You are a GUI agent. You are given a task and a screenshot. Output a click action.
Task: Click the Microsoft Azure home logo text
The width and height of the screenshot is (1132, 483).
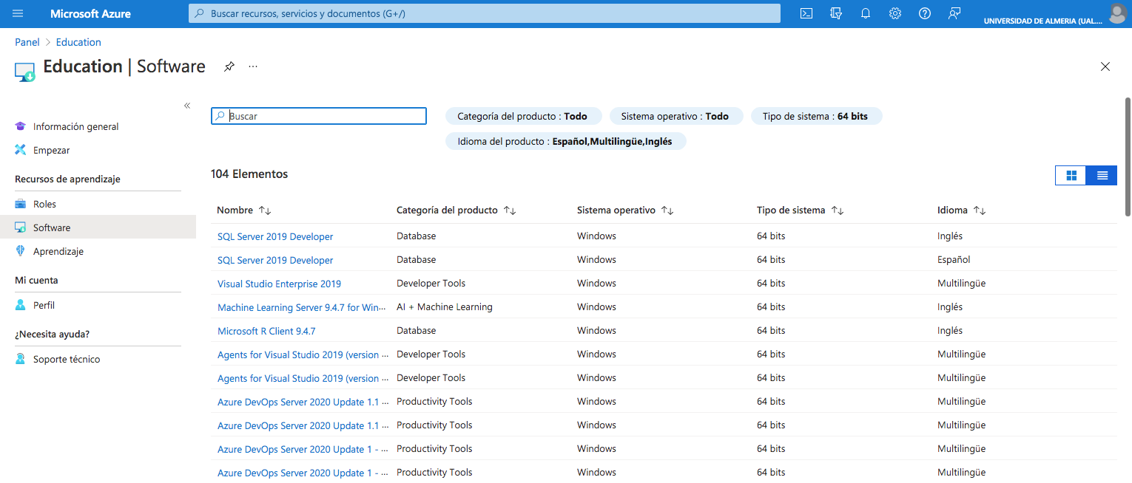(90, 13)
